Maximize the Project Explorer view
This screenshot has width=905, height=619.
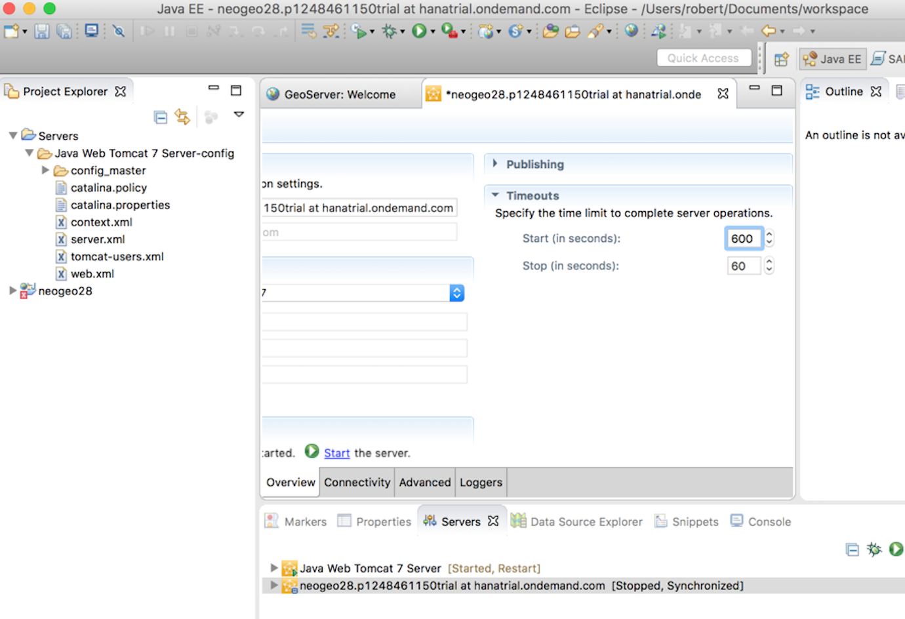point(236,90)
